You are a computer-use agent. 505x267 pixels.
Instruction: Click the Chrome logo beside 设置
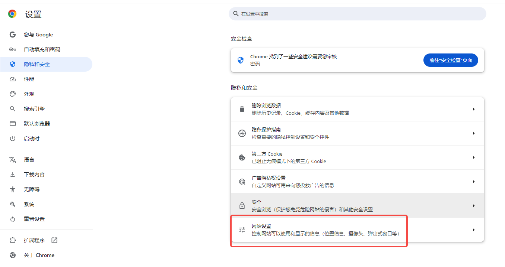tap(12, 14)
